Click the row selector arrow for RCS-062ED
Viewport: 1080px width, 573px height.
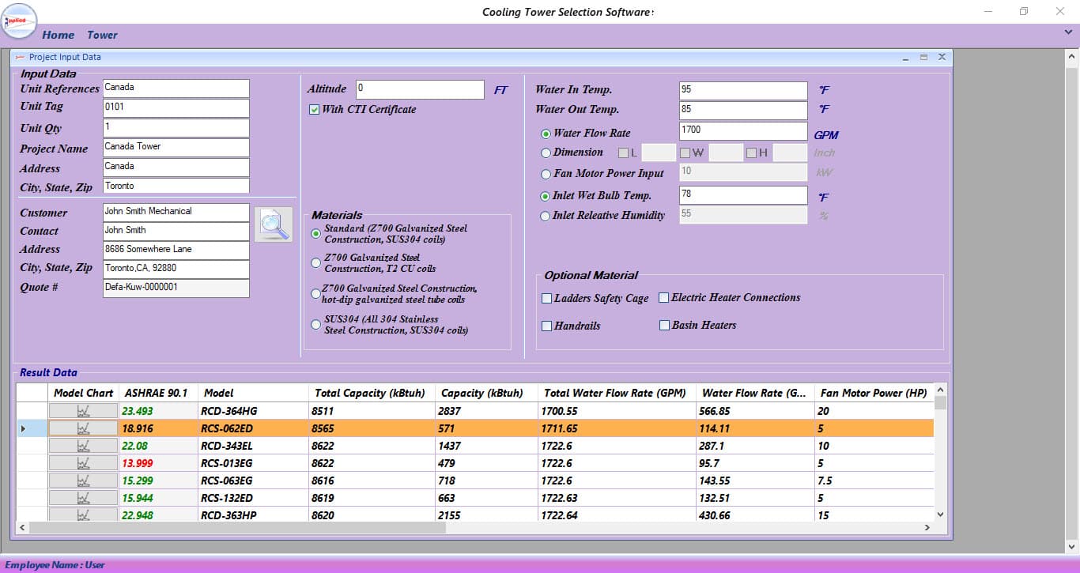click(23, 428)
